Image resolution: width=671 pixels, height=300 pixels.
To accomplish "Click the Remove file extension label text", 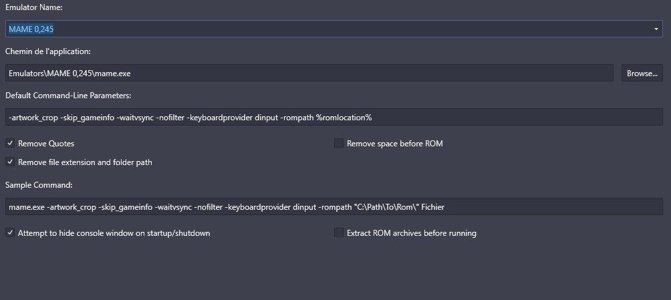I will 85,162.
